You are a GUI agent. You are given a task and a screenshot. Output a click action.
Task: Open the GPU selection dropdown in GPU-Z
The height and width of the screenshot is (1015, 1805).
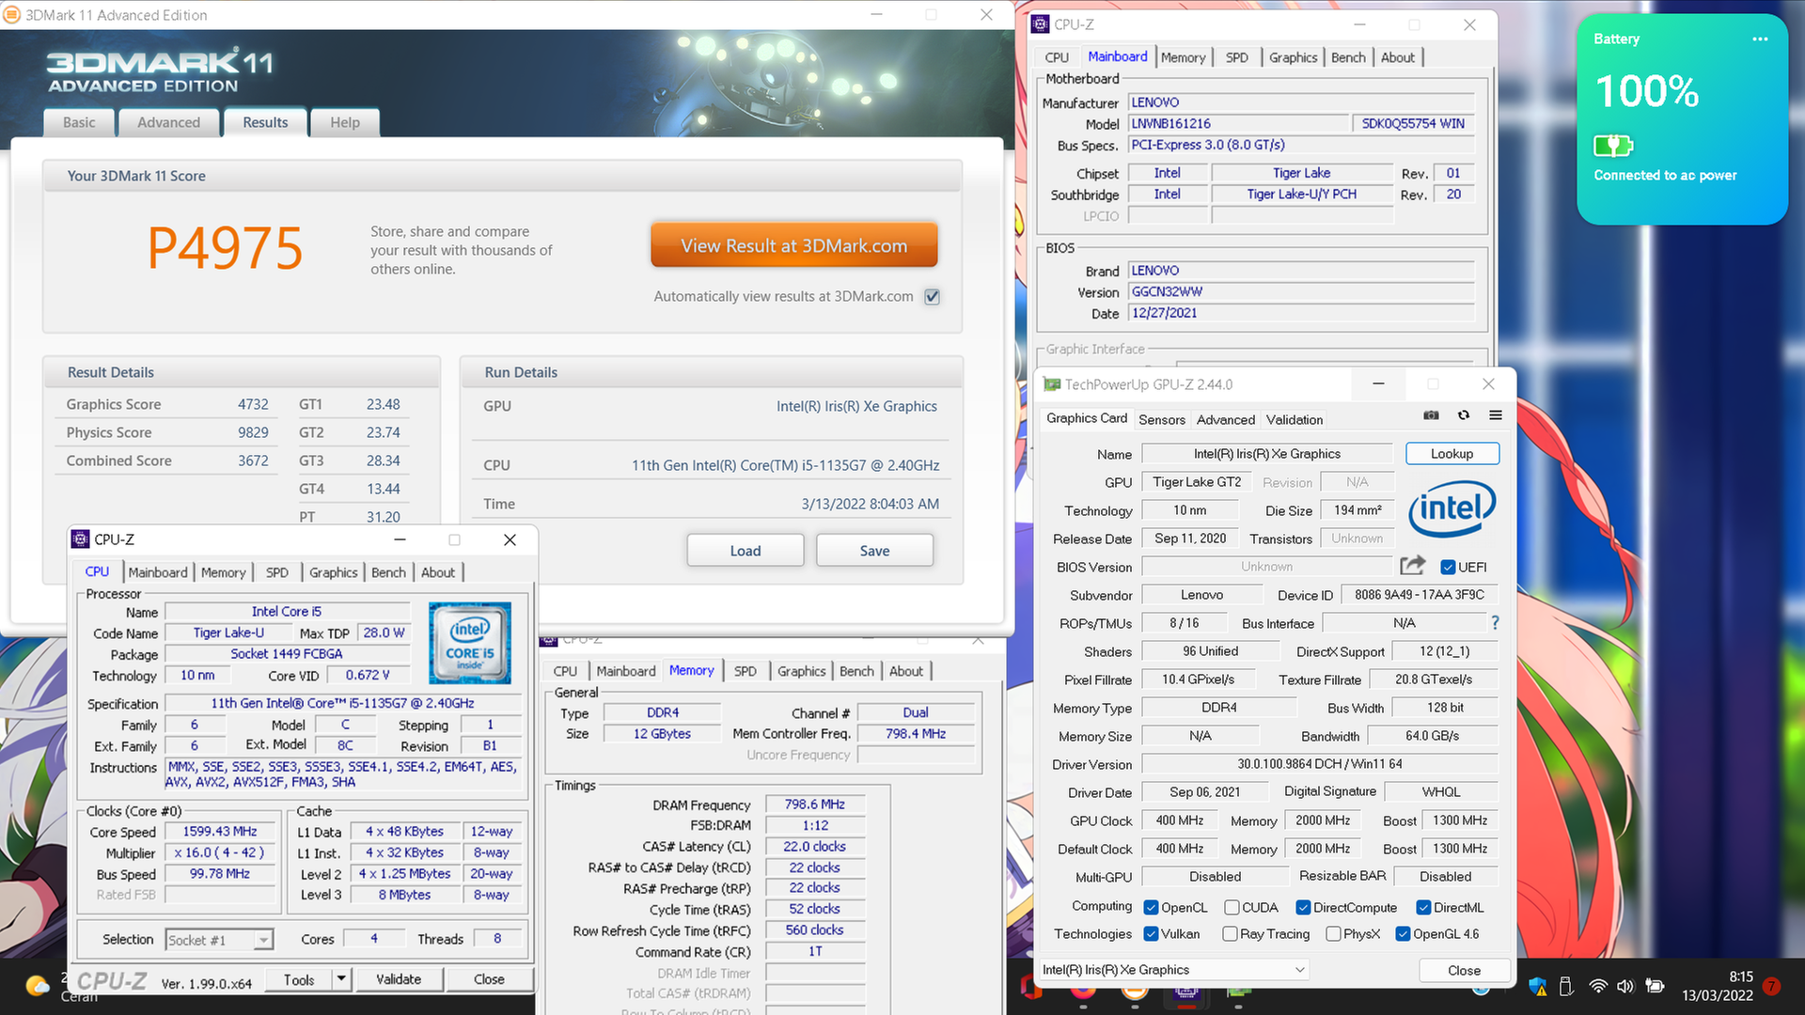tap(1174, 969)
